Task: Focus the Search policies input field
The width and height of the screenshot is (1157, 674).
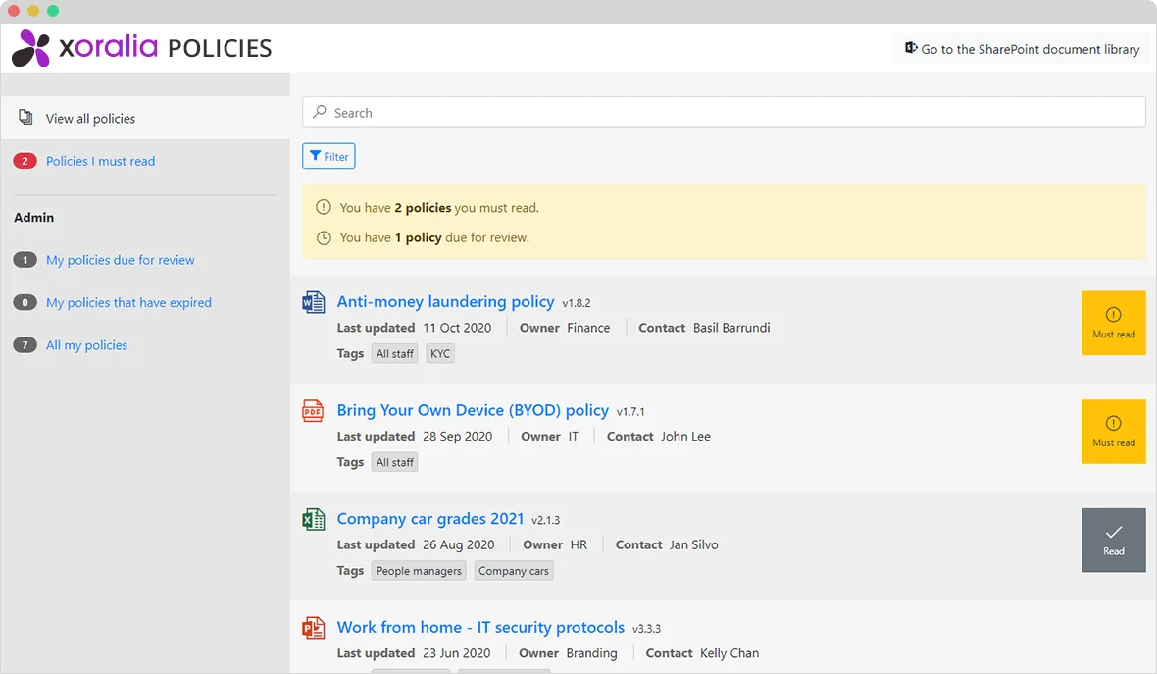Action: point(724,112)
